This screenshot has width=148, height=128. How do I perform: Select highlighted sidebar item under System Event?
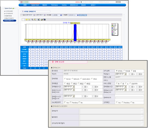9,21
